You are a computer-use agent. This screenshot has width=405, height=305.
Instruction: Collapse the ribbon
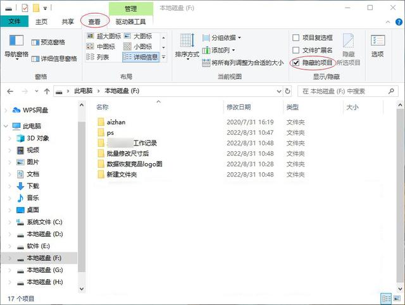tap(388, 22)
